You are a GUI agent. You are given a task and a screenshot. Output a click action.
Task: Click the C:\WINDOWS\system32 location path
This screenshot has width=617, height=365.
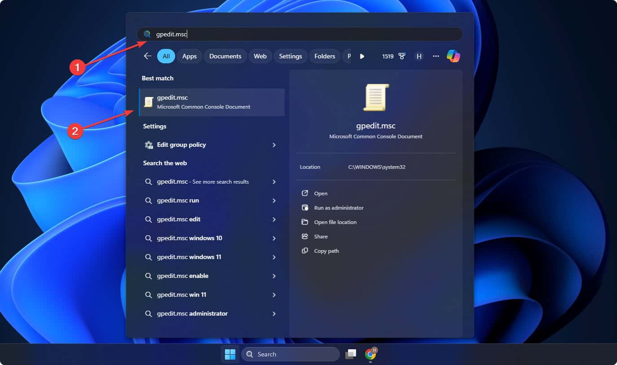377,167
